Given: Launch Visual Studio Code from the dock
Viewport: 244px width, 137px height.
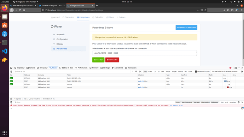Looking at the screenshot, I should [x=5, y=51].
